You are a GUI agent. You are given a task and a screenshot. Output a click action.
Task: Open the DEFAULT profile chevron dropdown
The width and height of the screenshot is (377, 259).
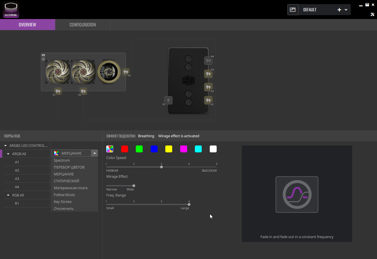point(346,10)
